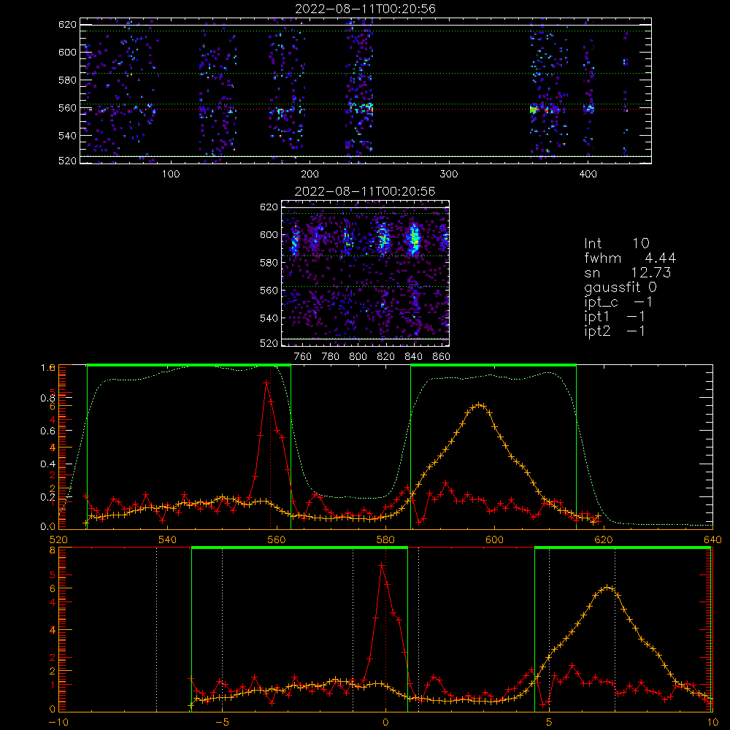
Task: Click the 'ipt_c -1' entry
Action: pyautogui.click(x=618, y=302)
